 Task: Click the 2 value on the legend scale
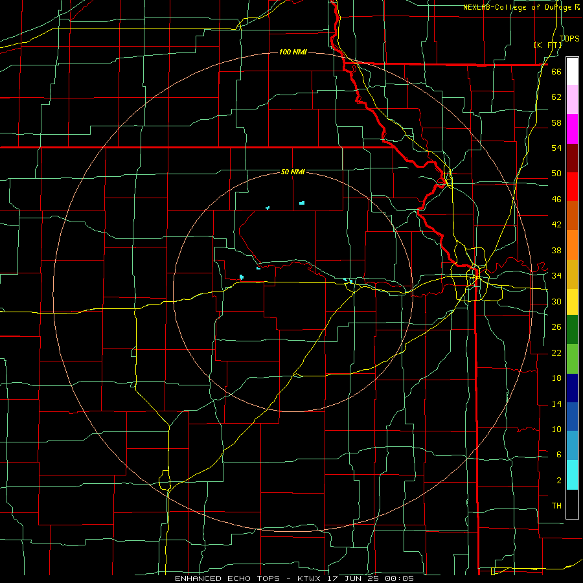pos(559,481)
